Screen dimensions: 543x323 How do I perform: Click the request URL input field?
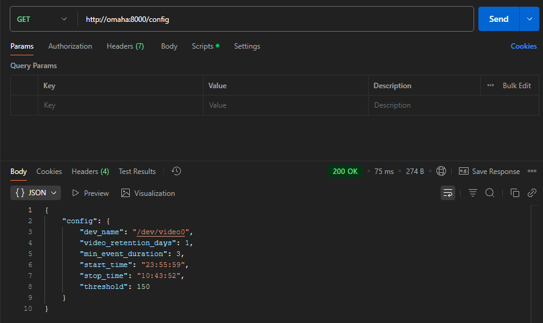(274, 19)
